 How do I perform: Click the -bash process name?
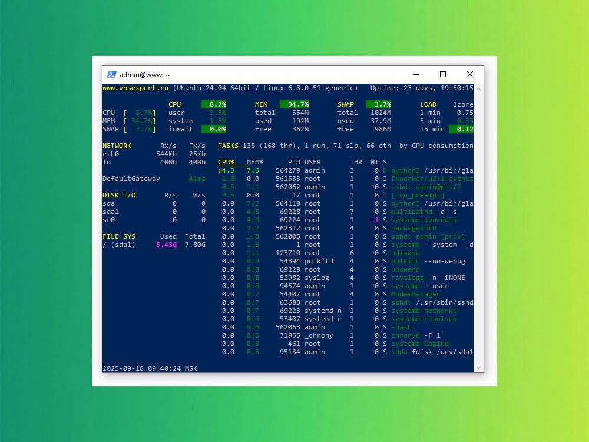(401, 327)
